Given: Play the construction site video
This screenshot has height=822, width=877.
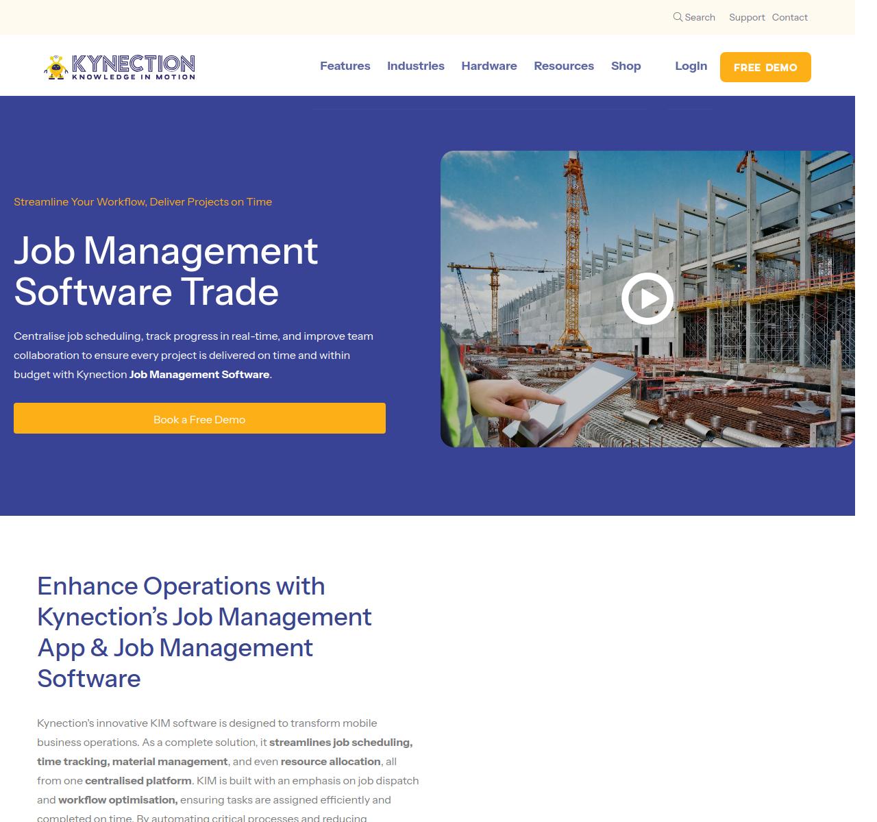Looking at the screenshot, I should tap(647, 299).
